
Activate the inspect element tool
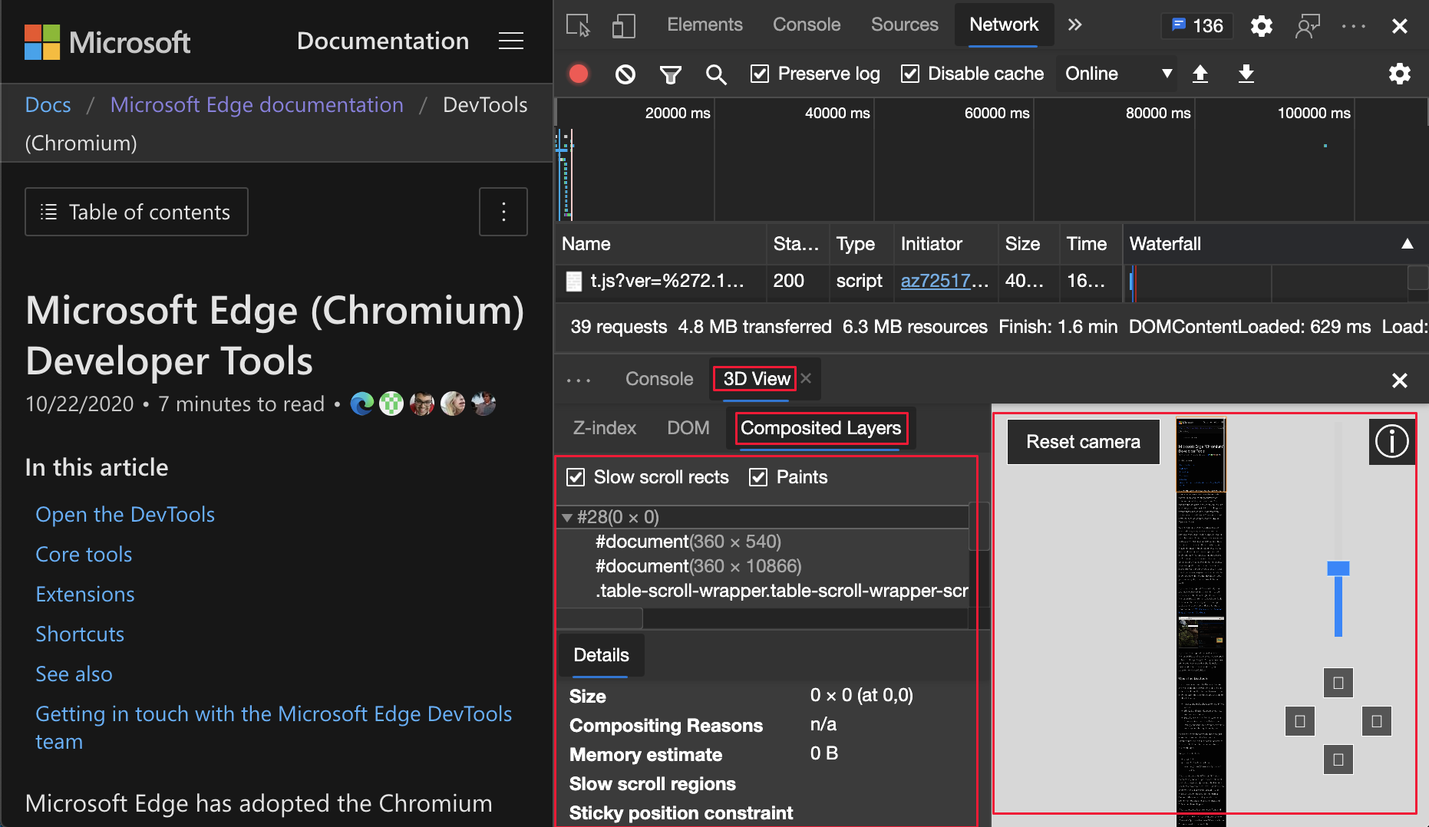point(577,25)
